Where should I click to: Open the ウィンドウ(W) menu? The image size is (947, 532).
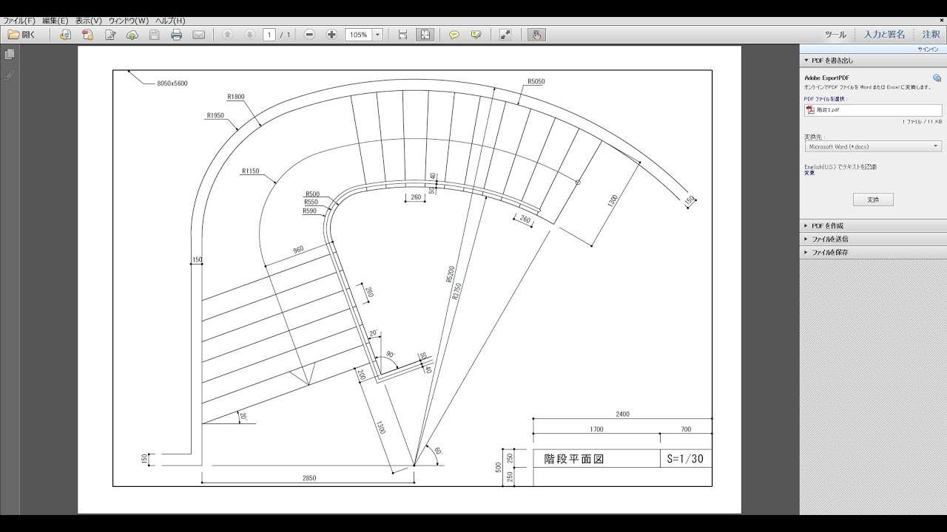point(129,21)
